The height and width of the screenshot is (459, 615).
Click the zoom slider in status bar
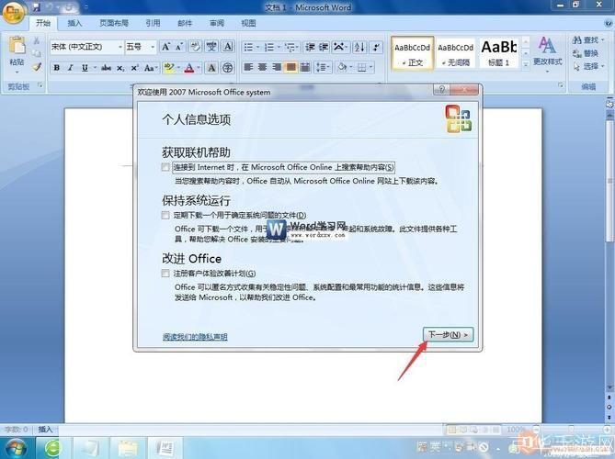(572, 430)
